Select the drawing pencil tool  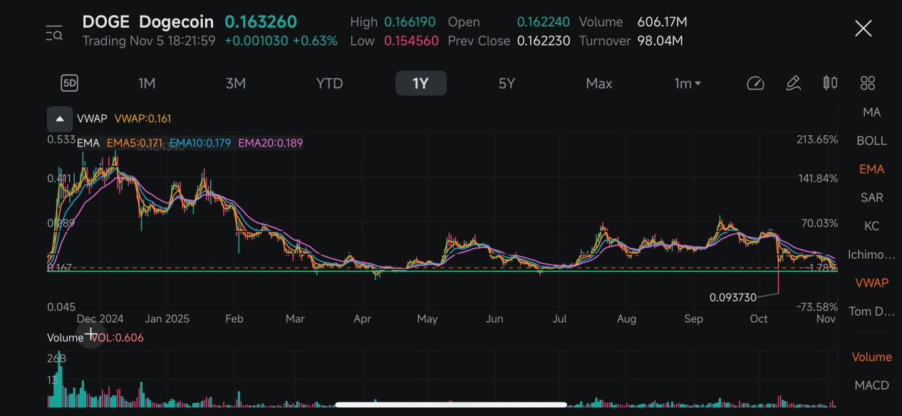793,83
